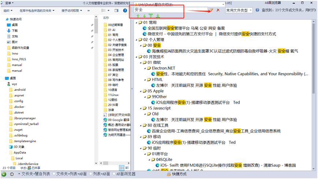The width and height of the screenshot is (318, 179).
Task: Open the 菜单 menu in the title bar
Action: pos(11,3)
